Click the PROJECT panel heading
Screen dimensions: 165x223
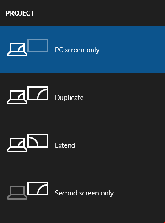tap(20, 13)
